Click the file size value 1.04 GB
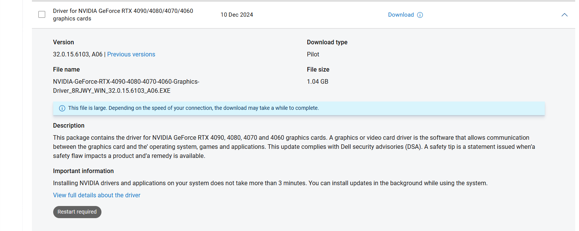The image size is (579, 231). [x=318, y=81]
